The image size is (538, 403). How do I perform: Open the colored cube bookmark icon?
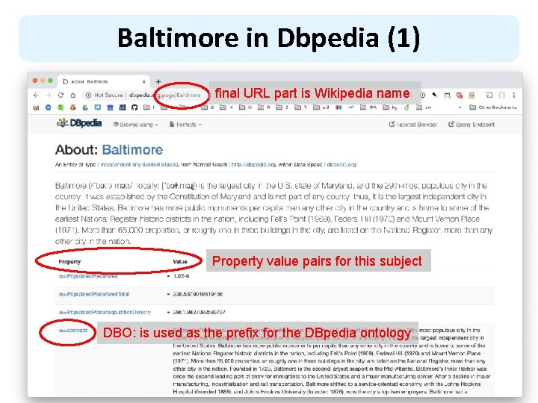click(72, 107)
